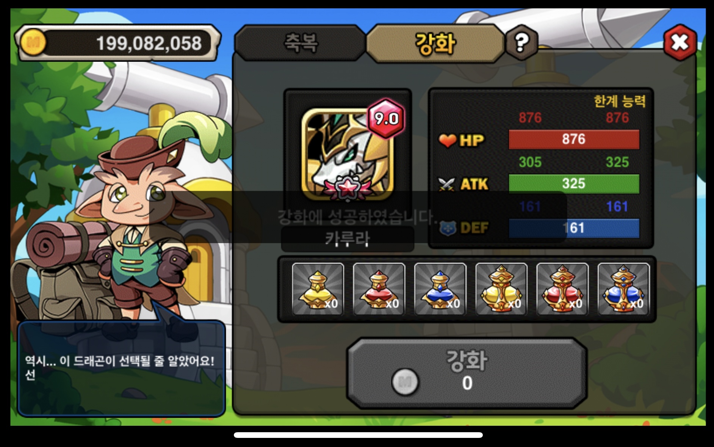Tap the merchant's speech dialogue box
714x447 pixels.
121,369
